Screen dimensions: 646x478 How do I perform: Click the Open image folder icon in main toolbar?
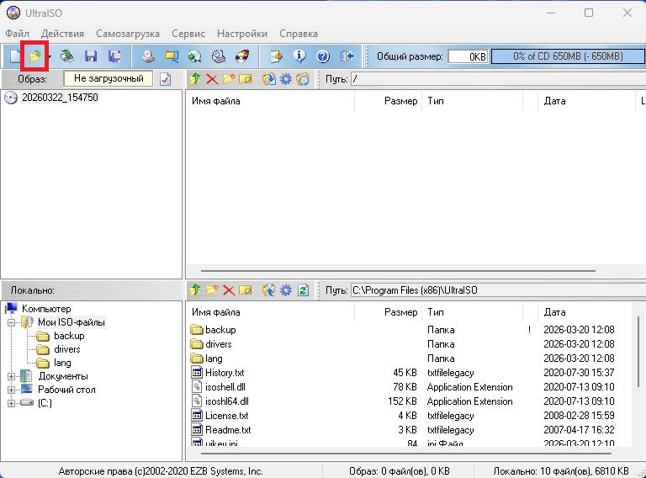[x=35, y=56]
